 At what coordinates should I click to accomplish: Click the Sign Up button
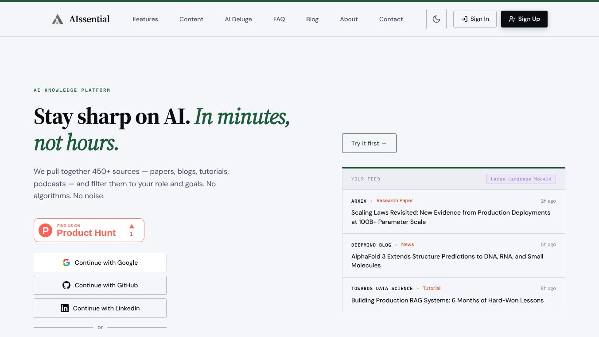point(524,19)
